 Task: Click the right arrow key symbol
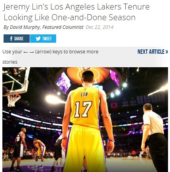[x=32, y=52]
